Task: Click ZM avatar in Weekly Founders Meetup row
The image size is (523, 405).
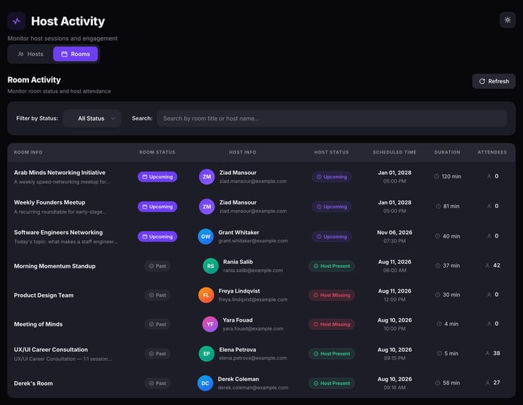Action: (x=207, y=207)
